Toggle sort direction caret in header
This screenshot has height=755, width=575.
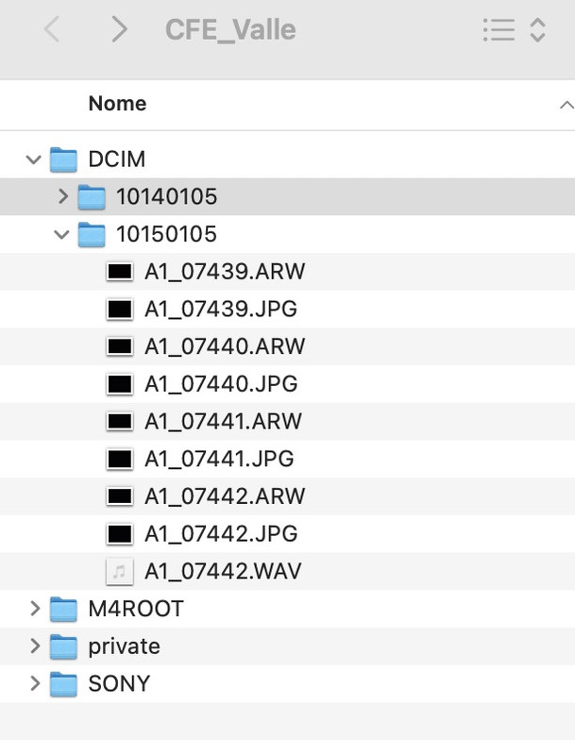tap(567, 105)
